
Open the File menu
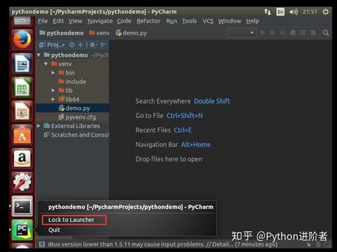pyautogui.click(x=43, y=21)
